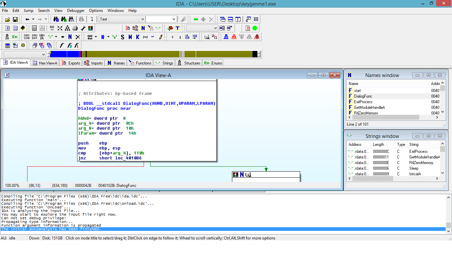Screen dimensions: 452x254
Task: Switch to the Functions tab
Action: (140, 63)
